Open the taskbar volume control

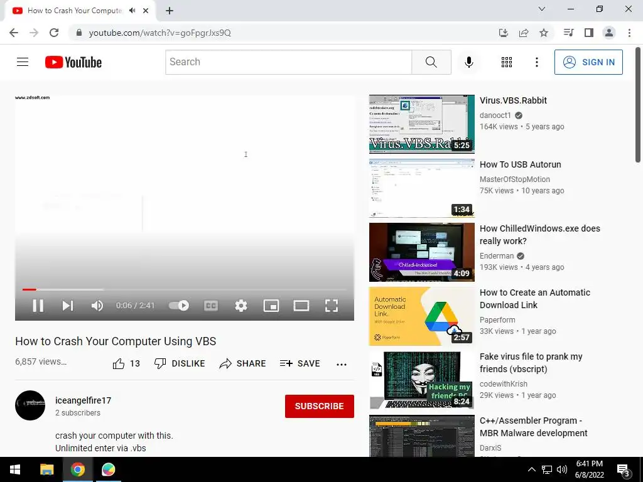click(x=562, y=469)
